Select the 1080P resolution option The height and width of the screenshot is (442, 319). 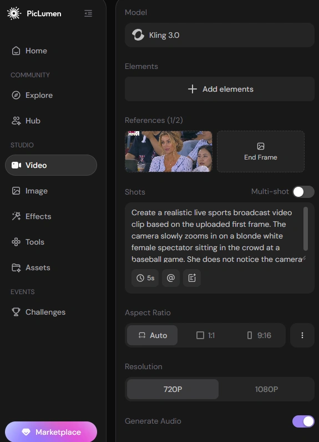click(x=266, y=389)
